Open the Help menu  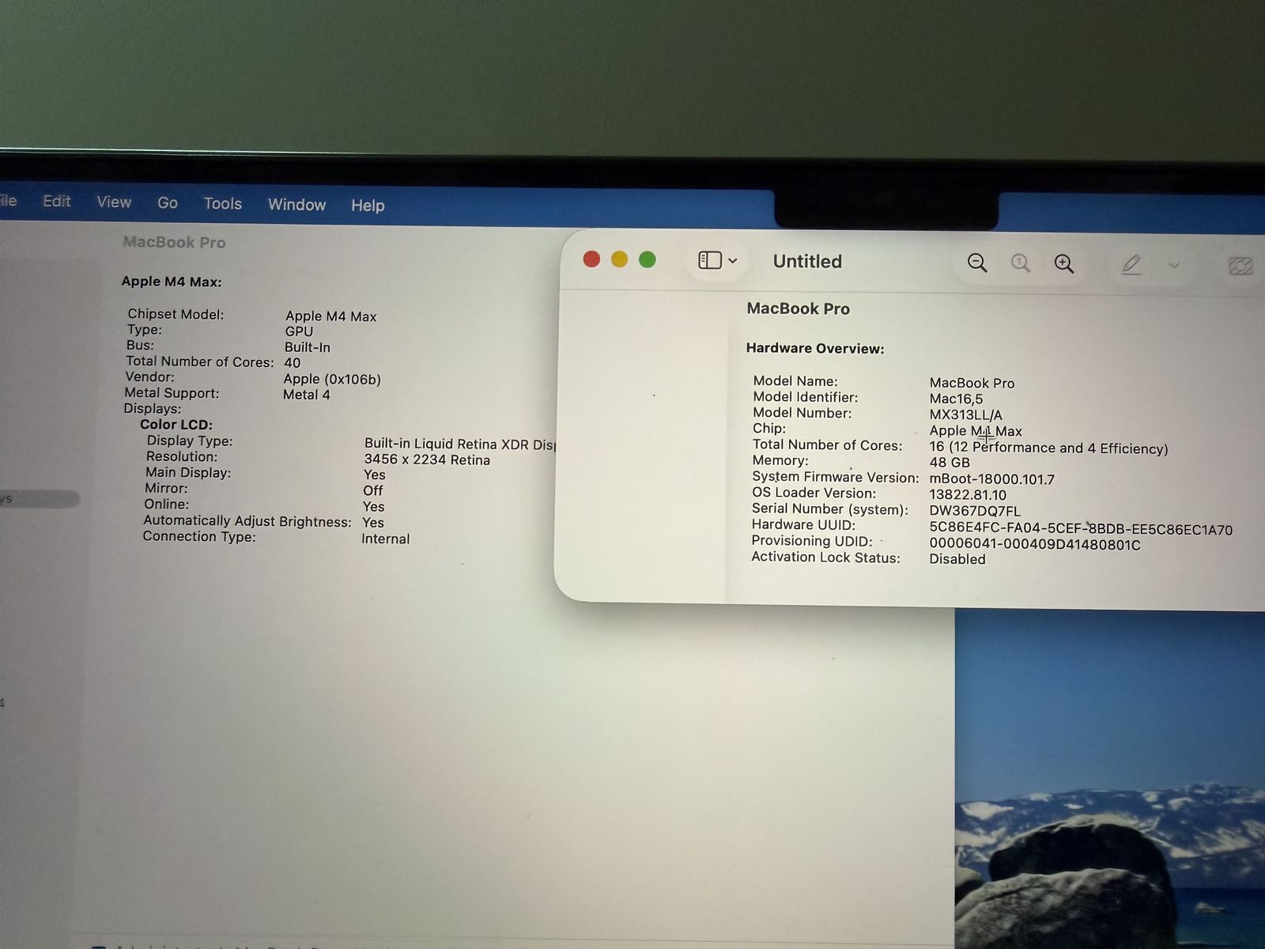point(368,206)
